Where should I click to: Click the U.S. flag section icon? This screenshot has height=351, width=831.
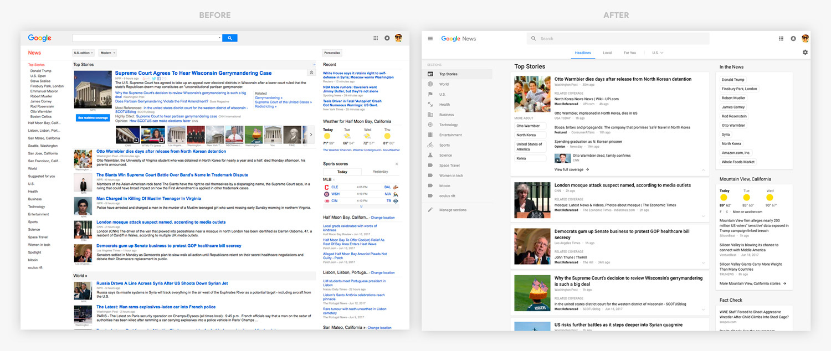[x=431, y=94]
